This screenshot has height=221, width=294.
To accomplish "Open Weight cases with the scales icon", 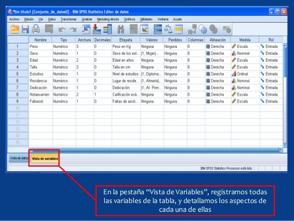I will (168, 29).
